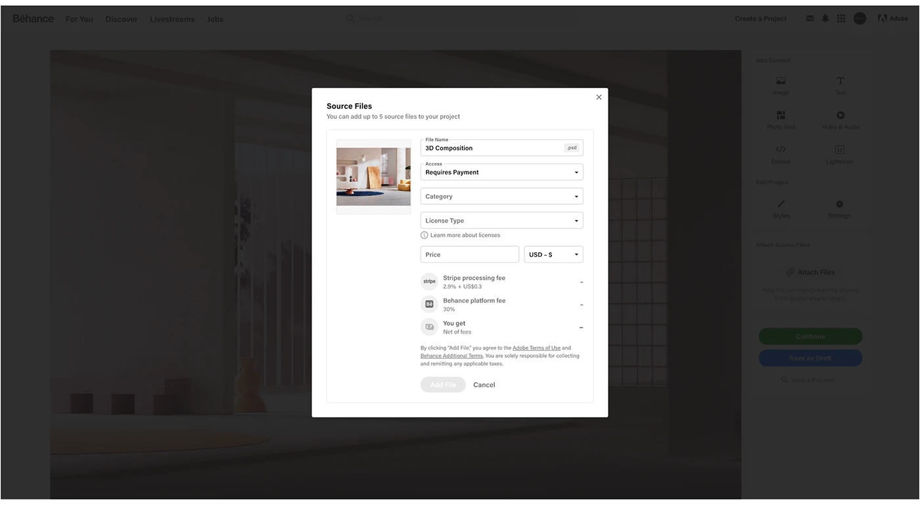The height and width of the screenshot is (505, 920).
Task: Select the Embed code icon
Action: [781, 149]
